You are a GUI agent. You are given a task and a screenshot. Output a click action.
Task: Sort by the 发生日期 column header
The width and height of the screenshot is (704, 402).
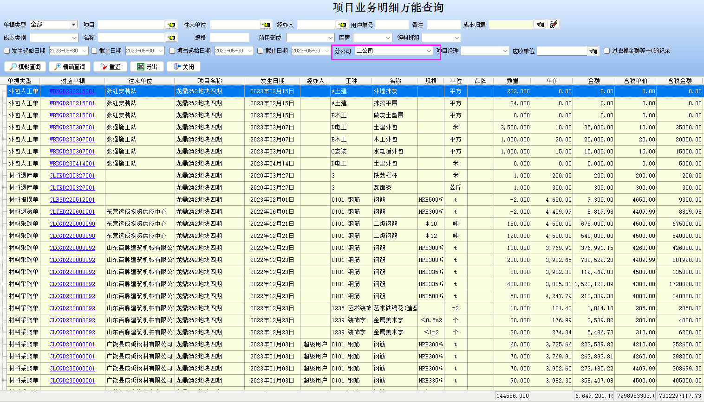(x=272, y=81)
